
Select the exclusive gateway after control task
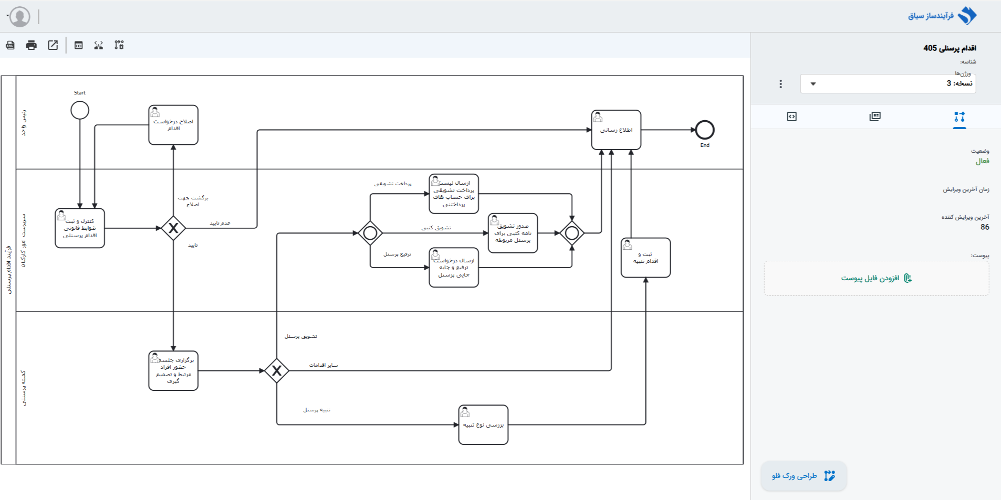173,228
